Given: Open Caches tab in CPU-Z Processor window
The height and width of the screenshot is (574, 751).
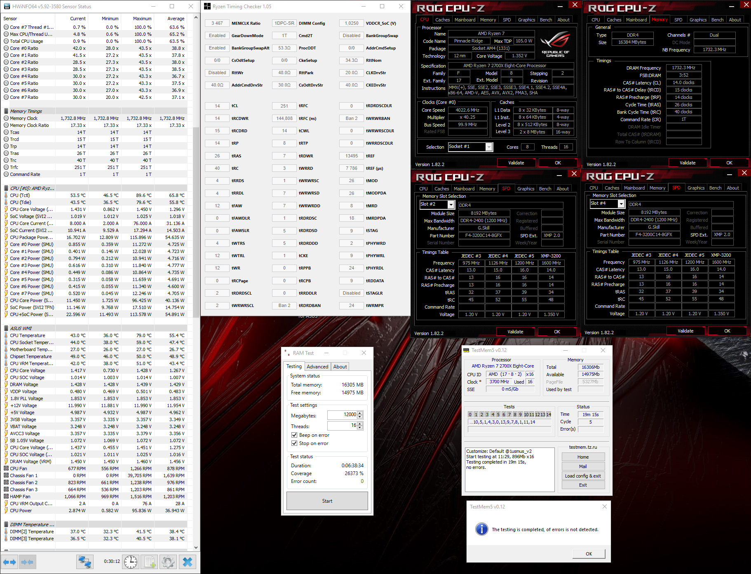Looking at the screenshot, I should click(x=442, y=20).
